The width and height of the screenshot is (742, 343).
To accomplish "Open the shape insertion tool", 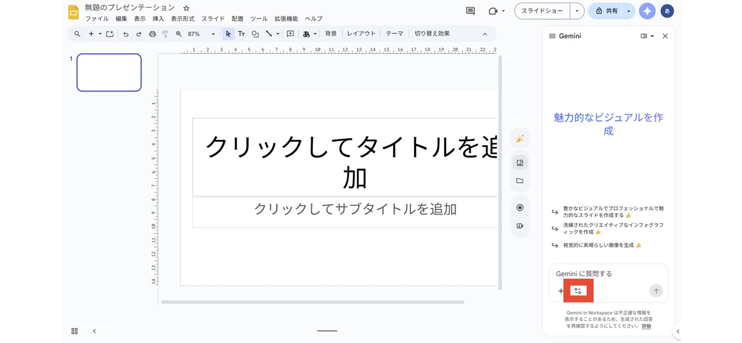I will point(255,34).
